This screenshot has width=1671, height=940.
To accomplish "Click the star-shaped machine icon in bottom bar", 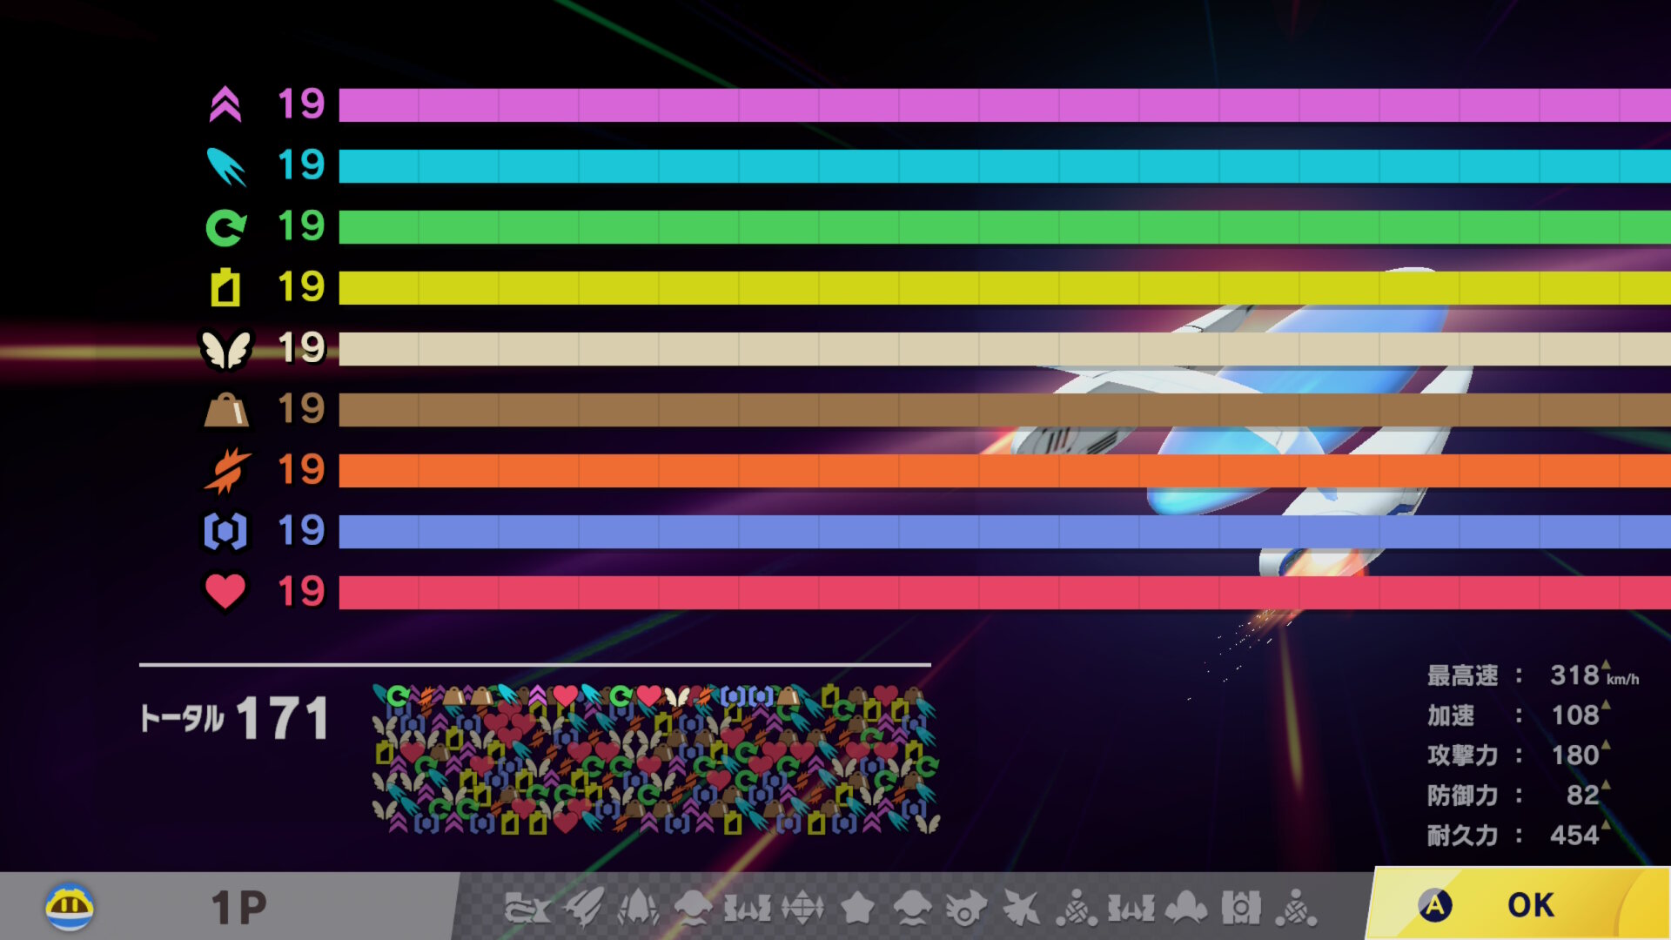I will [x=857, y=908].
